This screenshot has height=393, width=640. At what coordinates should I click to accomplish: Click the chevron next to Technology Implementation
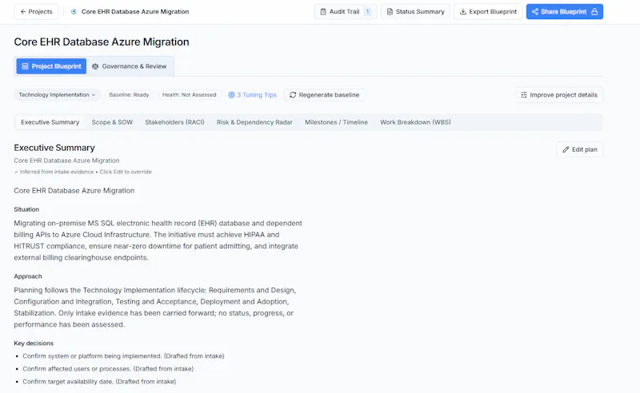(x=94, y=95)
